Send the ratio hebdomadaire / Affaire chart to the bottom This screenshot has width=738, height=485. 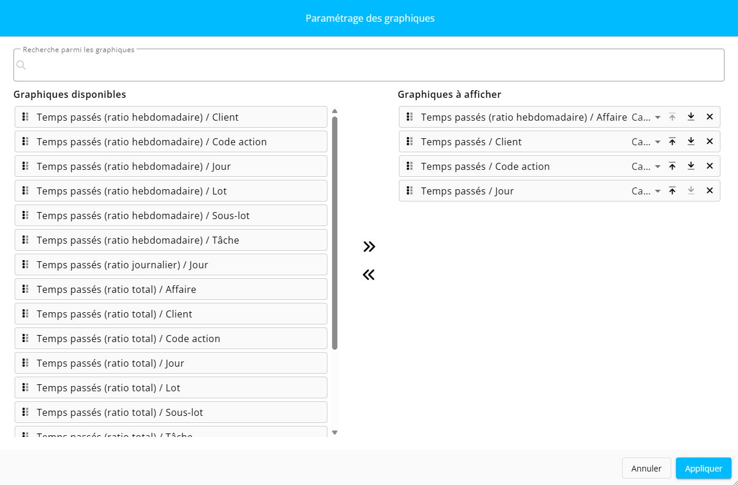click(x=691, y=117)
